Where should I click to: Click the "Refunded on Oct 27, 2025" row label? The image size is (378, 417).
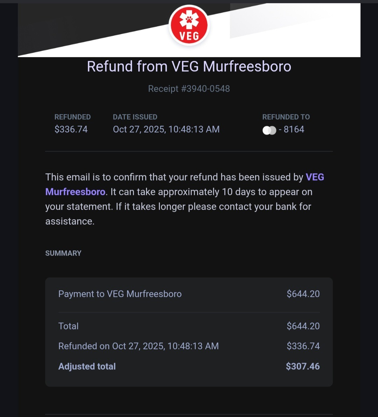pos(138,346)
